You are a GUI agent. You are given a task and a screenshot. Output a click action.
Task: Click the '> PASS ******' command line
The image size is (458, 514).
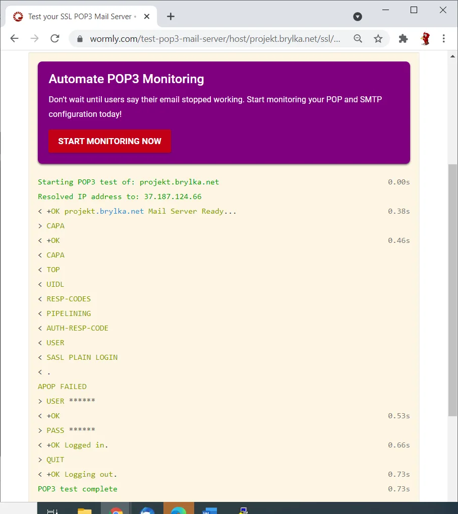pyautogui.click(x=67, y=430)
